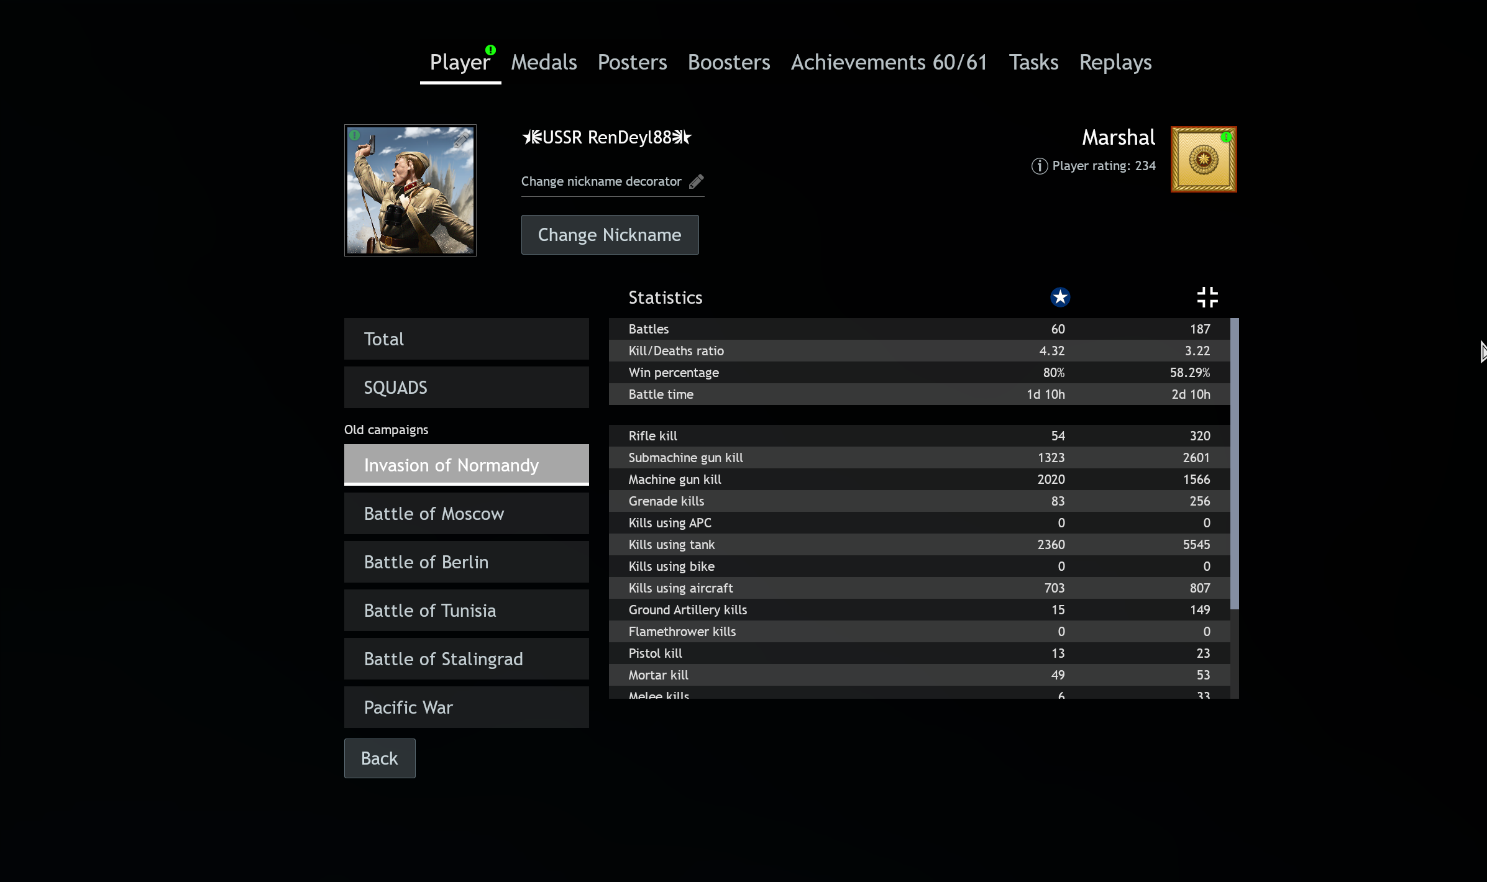
Task: Click the Allied star faction icon
Action: pyautogui.click(x=1060, y=298)
